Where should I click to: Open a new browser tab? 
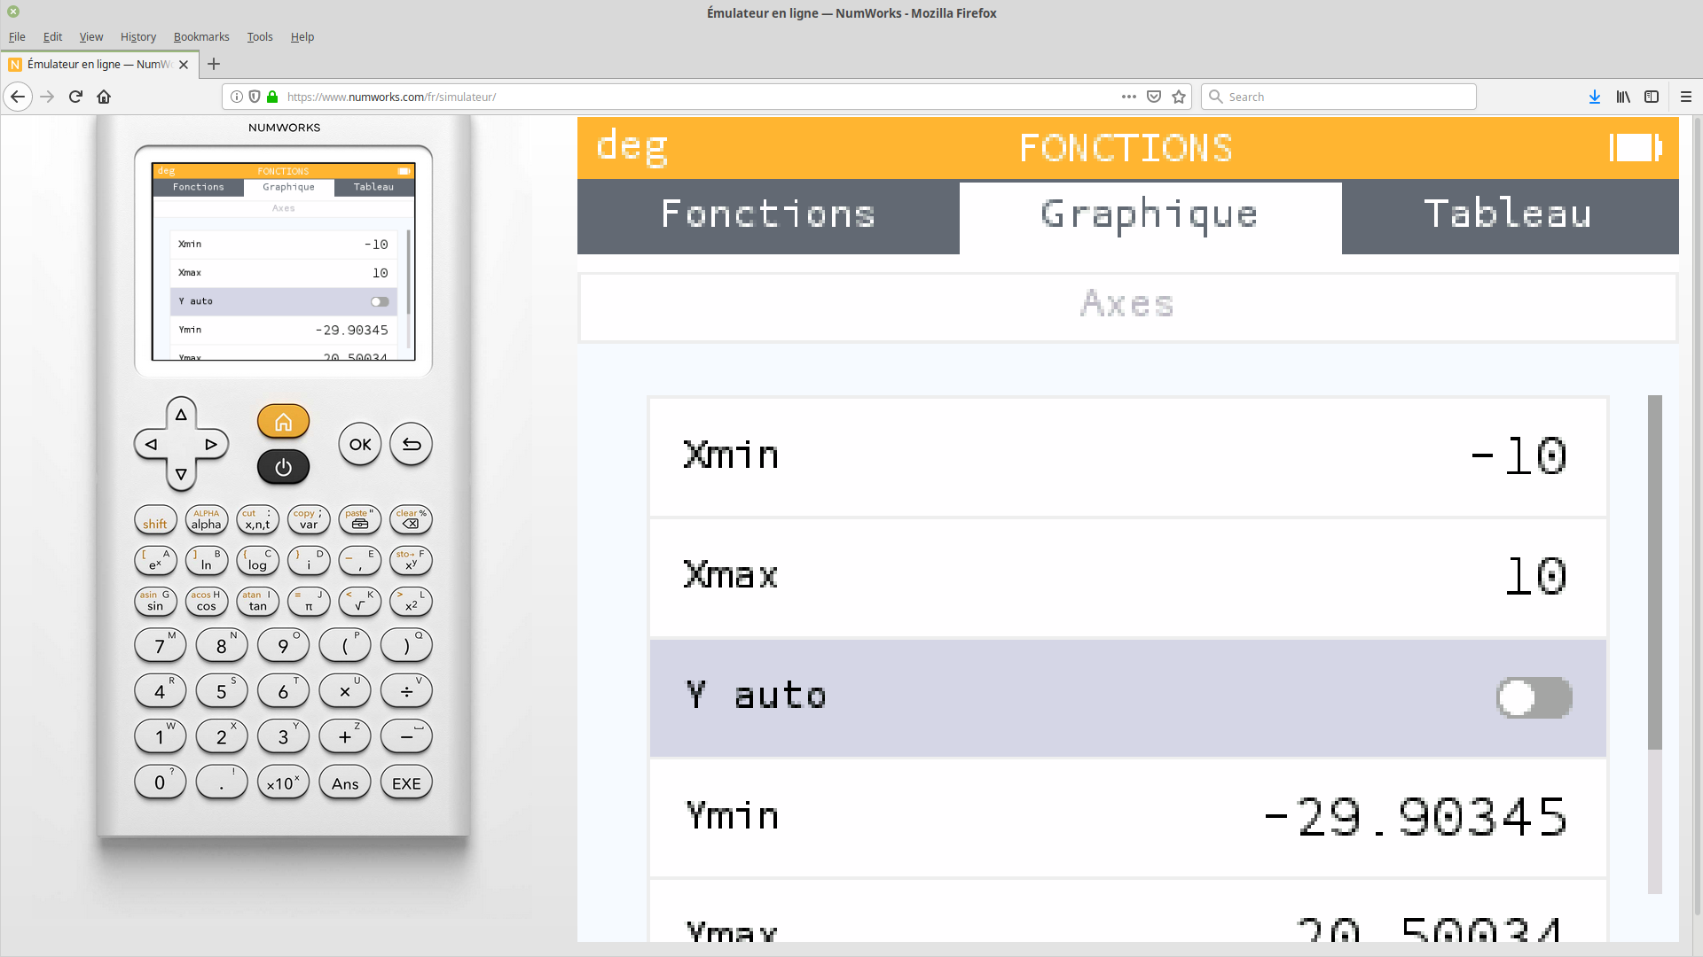point(214,64)
